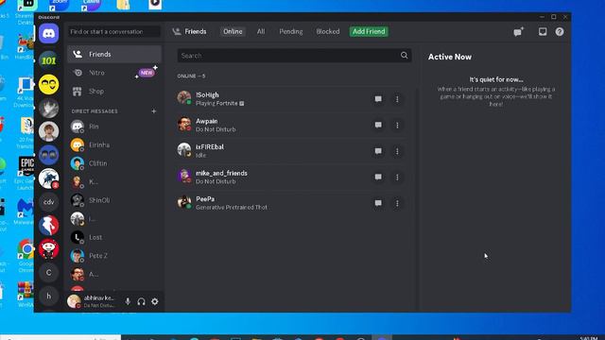
Task: Open Malwarebytes desktop shortcut
Action: click(25, 212)
